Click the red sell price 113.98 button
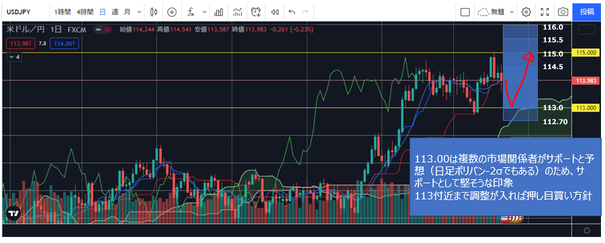605x243 pixels. tap(20, 44)
